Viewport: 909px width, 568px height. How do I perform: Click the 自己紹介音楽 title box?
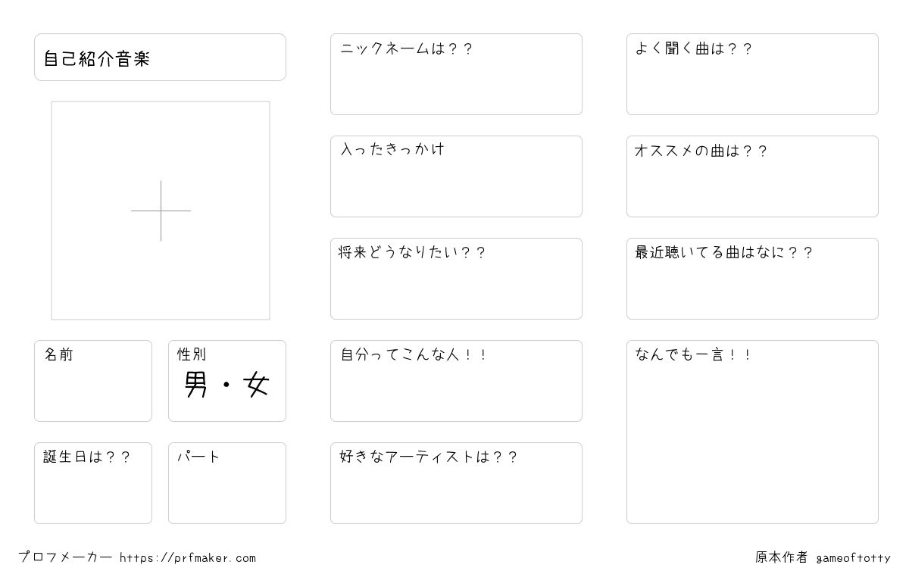(x=160, y=57)
